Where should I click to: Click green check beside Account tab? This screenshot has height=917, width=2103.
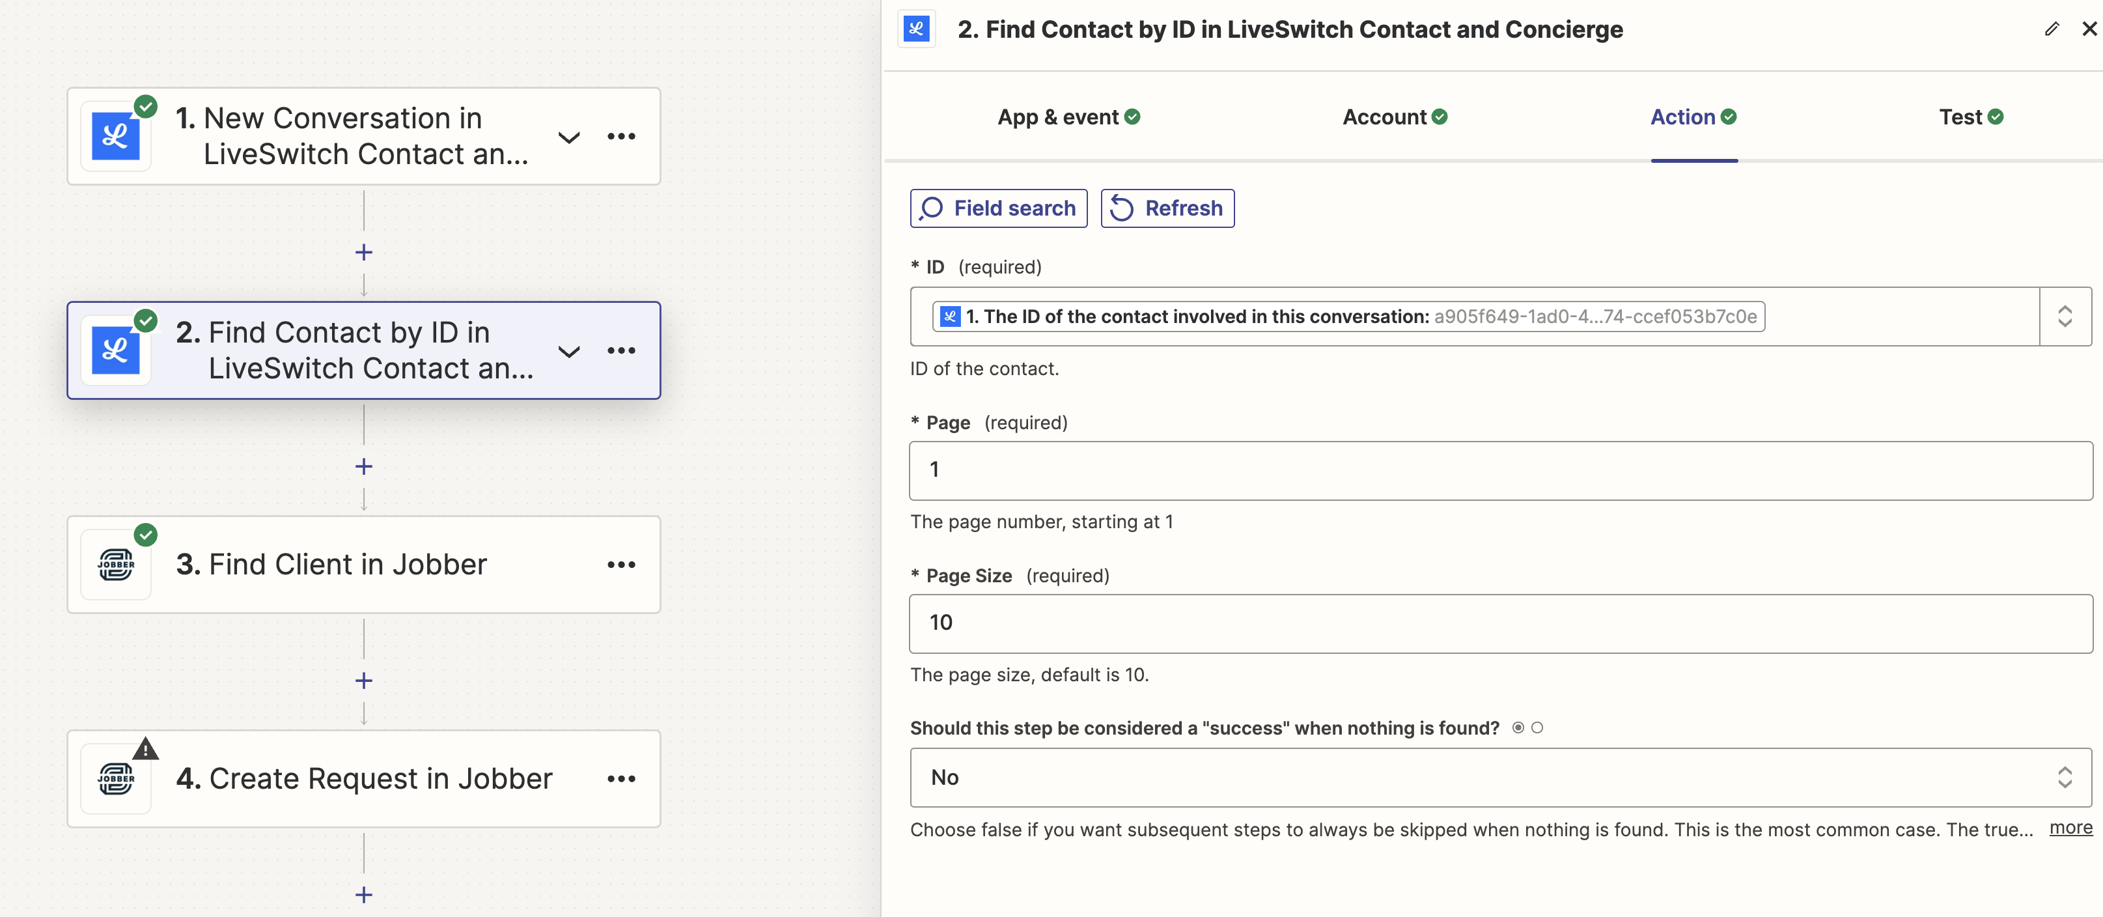coord(1440,117)
